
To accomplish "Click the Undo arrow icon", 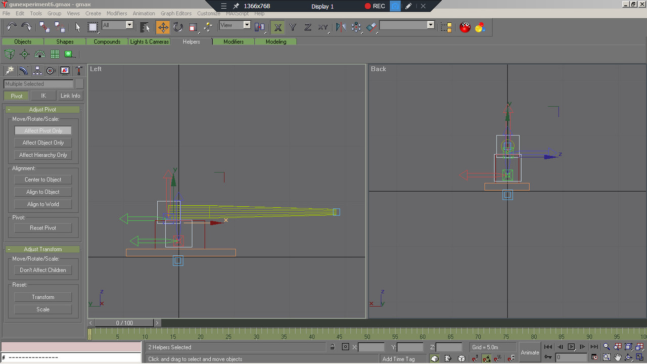I will click(x=12, y=27).
